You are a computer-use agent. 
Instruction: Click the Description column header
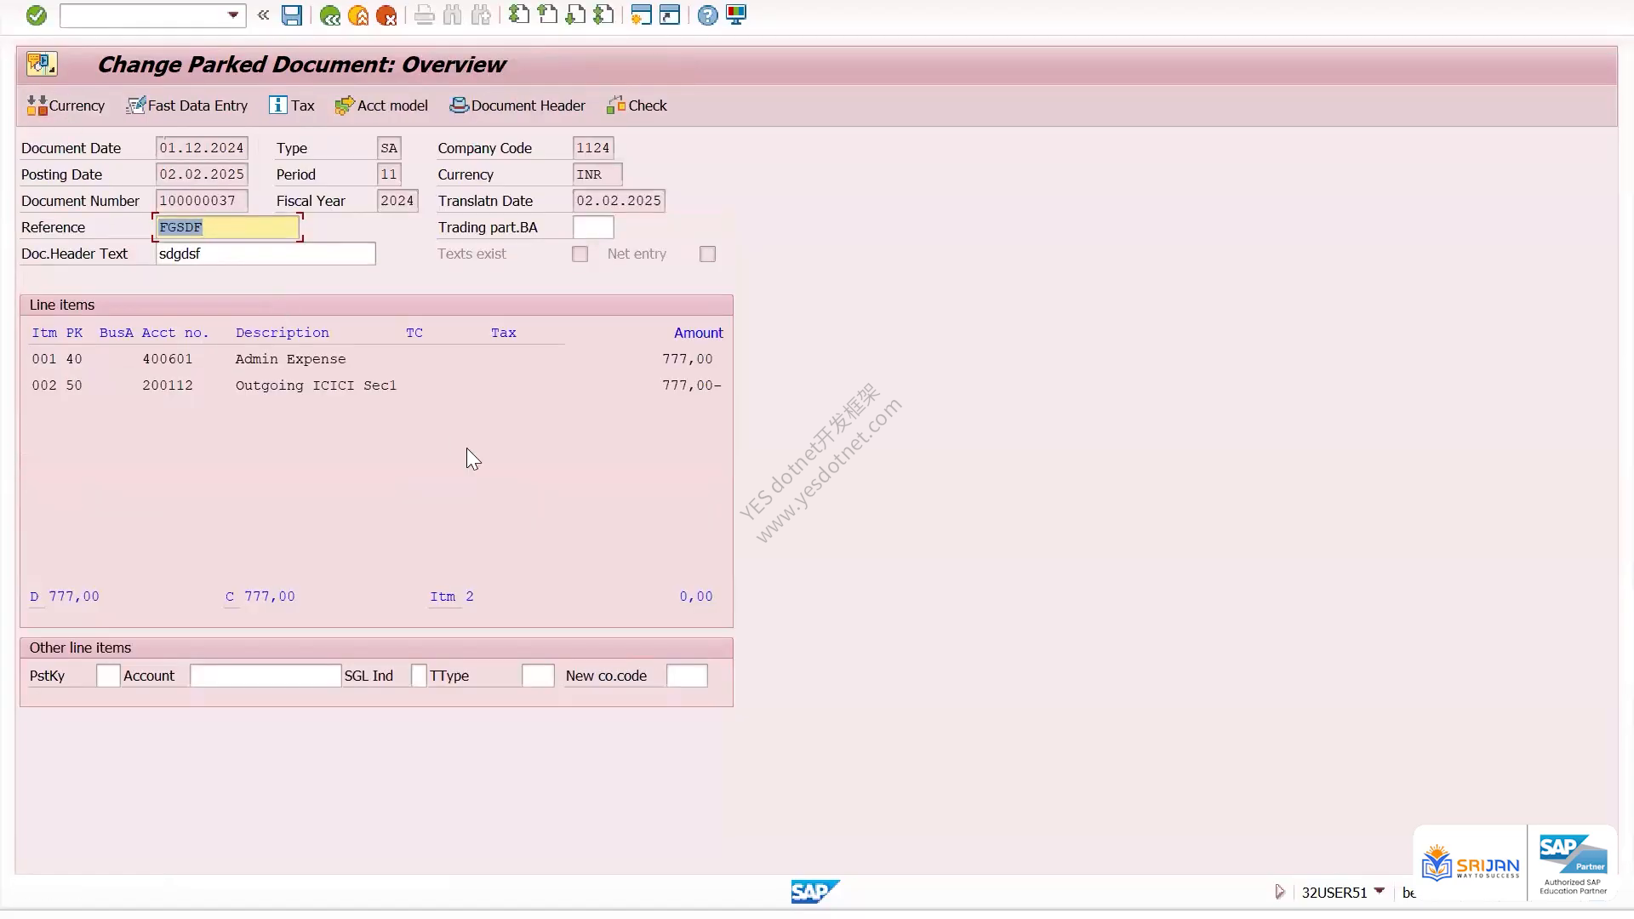(283, 333)
